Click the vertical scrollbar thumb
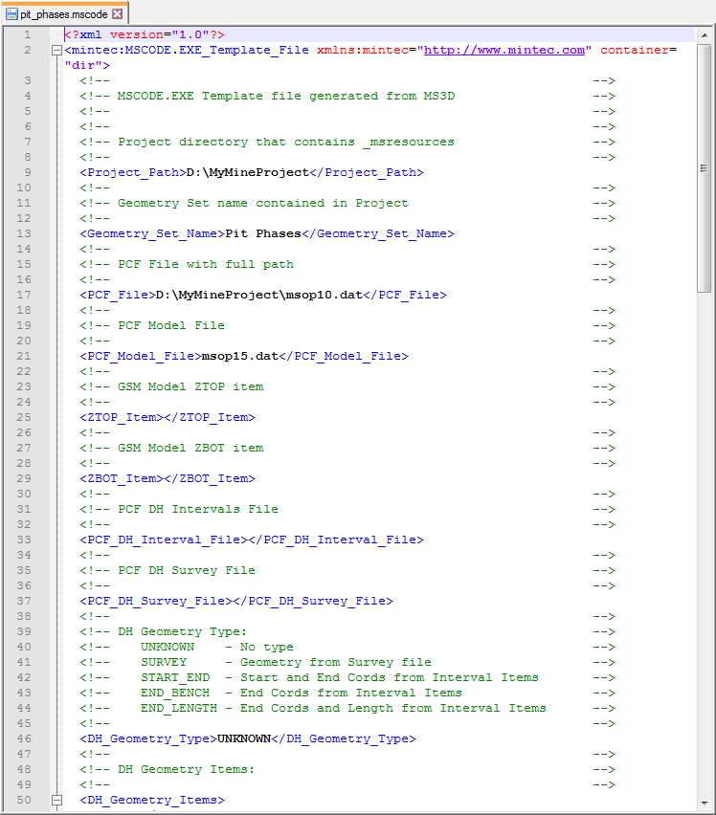The image size is (716, 815). click(x=705, y=168)
